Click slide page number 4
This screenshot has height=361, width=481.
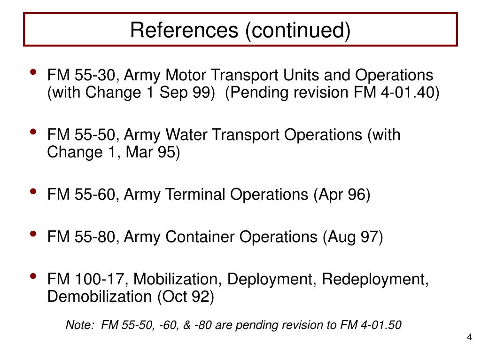click(469, 337)
